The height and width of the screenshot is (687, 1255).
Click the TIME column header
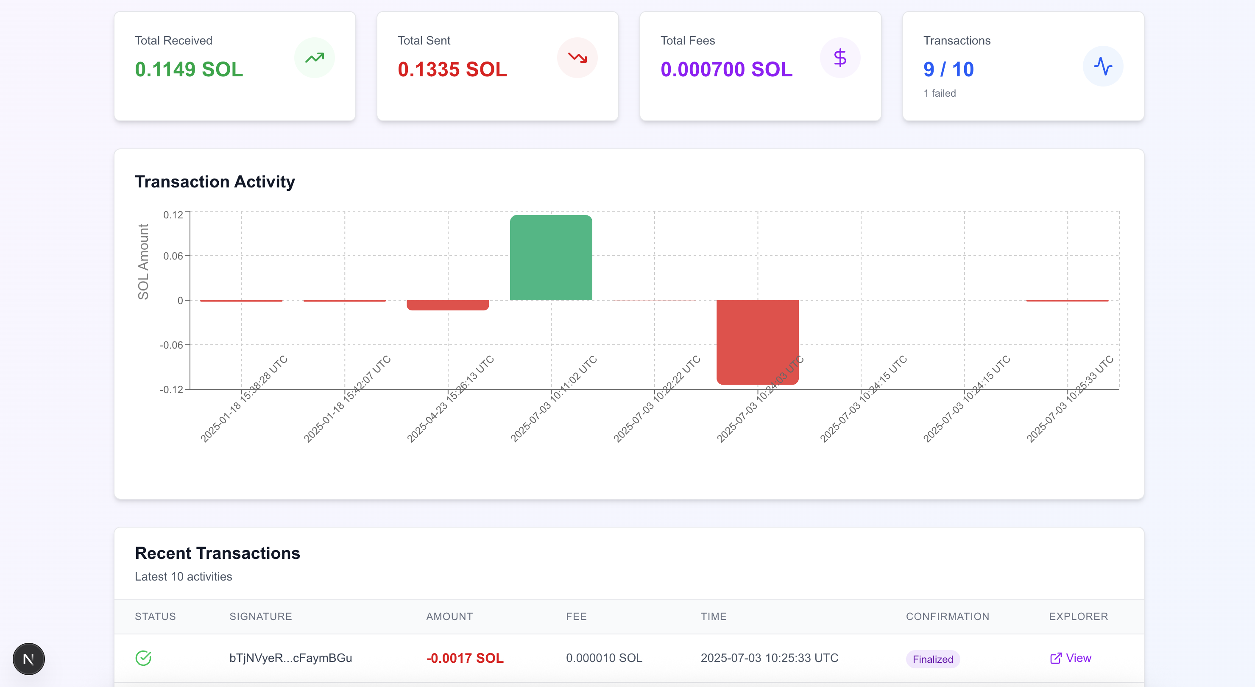(x=713, y=616)
